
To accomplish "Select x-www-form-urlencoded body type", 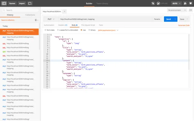I will click(x=58, y=30).
